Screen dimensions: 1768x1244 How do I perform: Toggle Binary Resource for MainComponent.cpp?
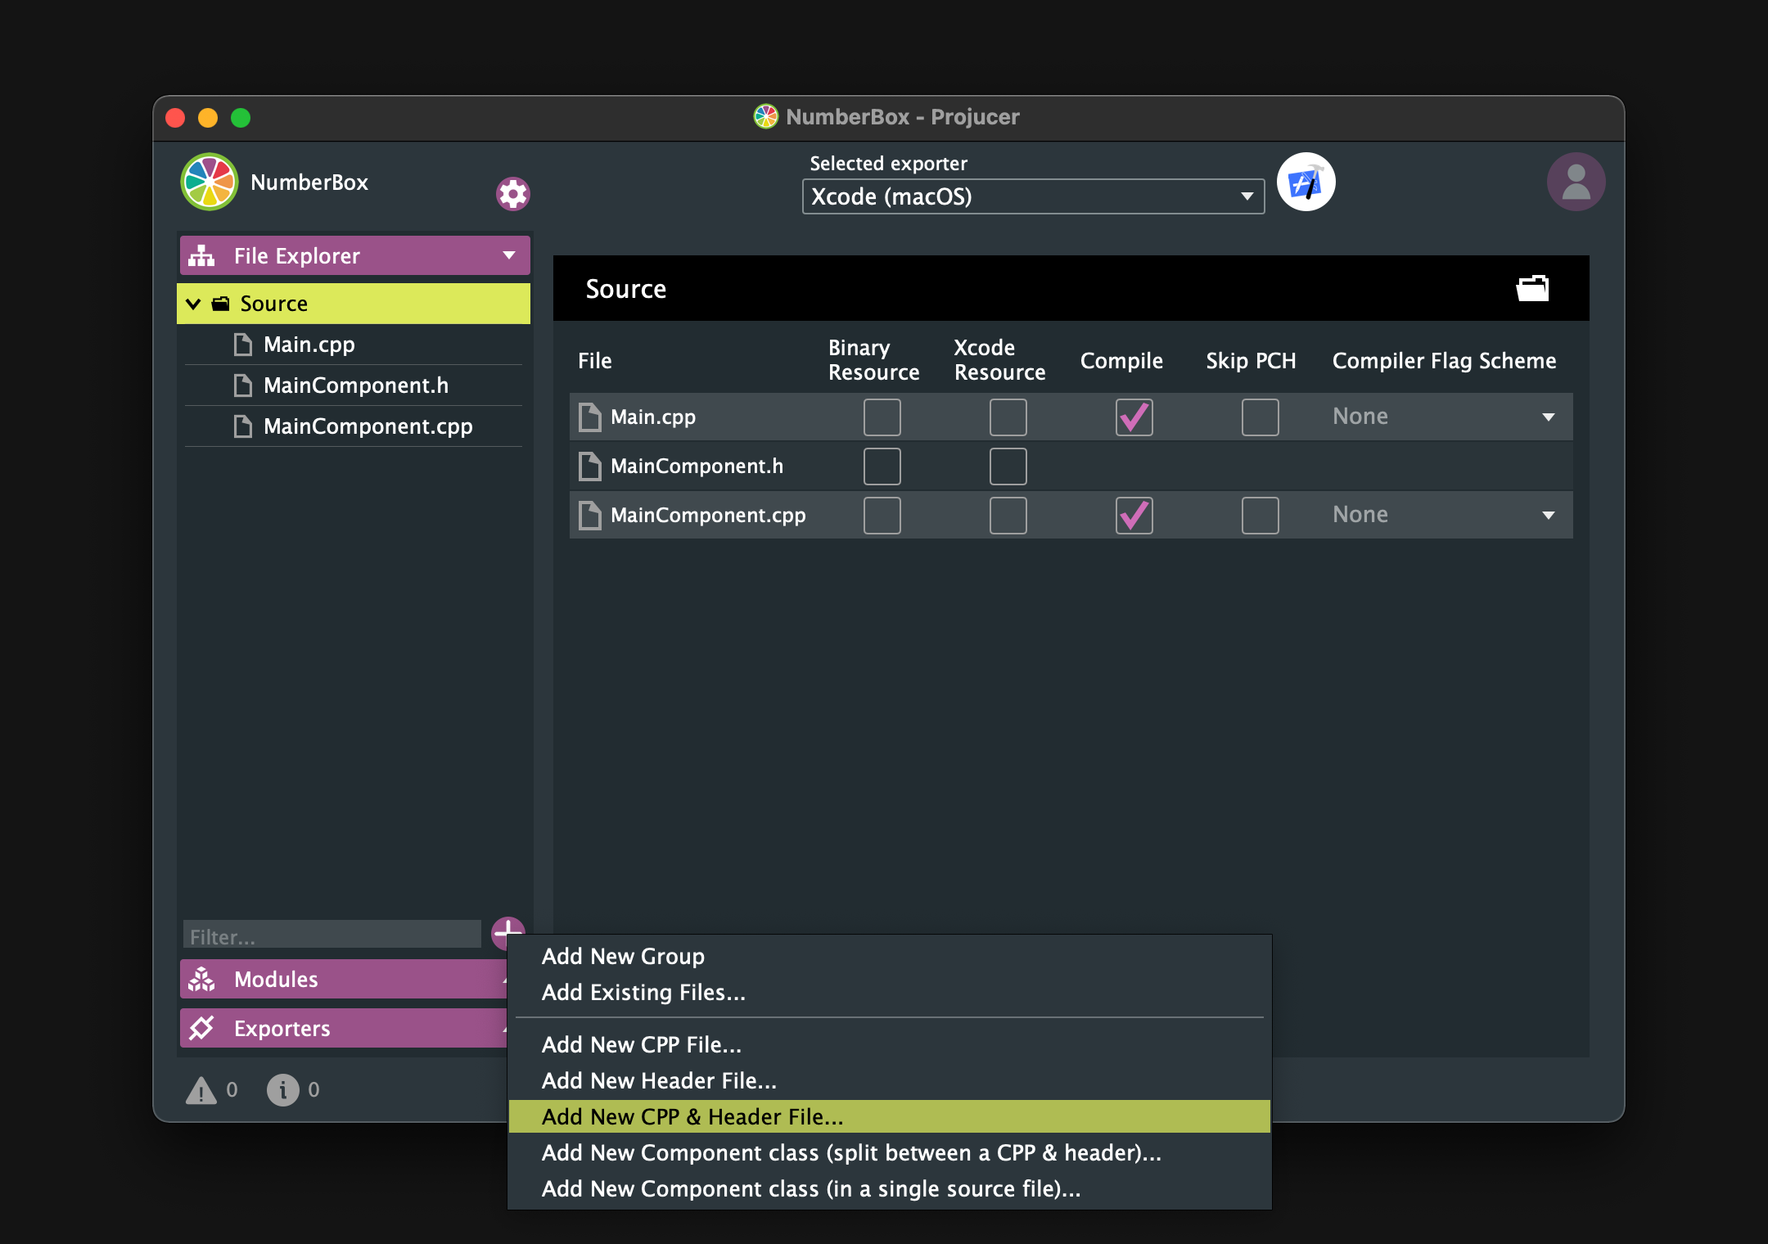click(x=882, y=516)
